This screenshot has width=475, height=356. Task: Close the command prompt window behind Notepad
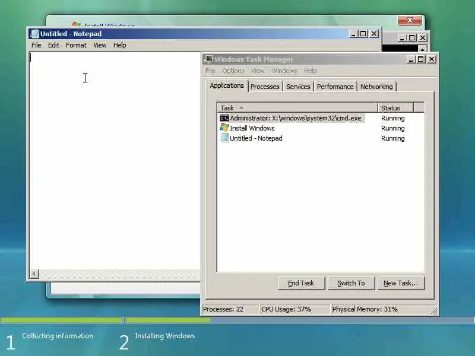[423, 38]
